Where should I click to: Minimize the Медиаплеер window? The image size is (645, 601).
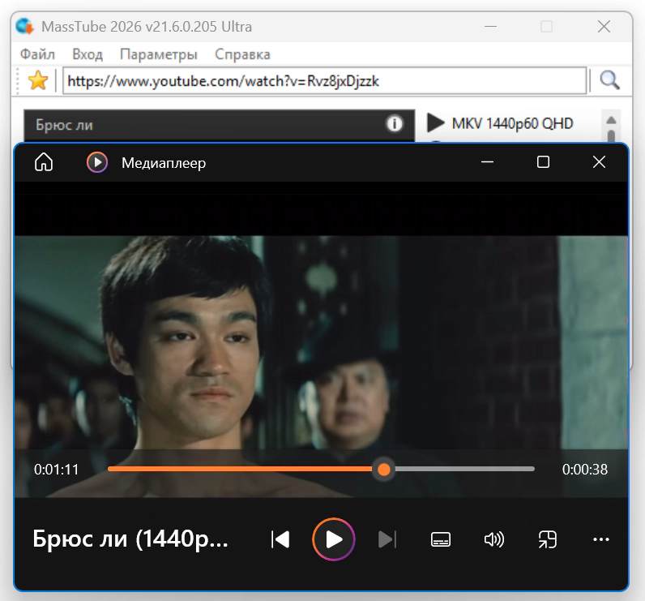tap(487, 161)
